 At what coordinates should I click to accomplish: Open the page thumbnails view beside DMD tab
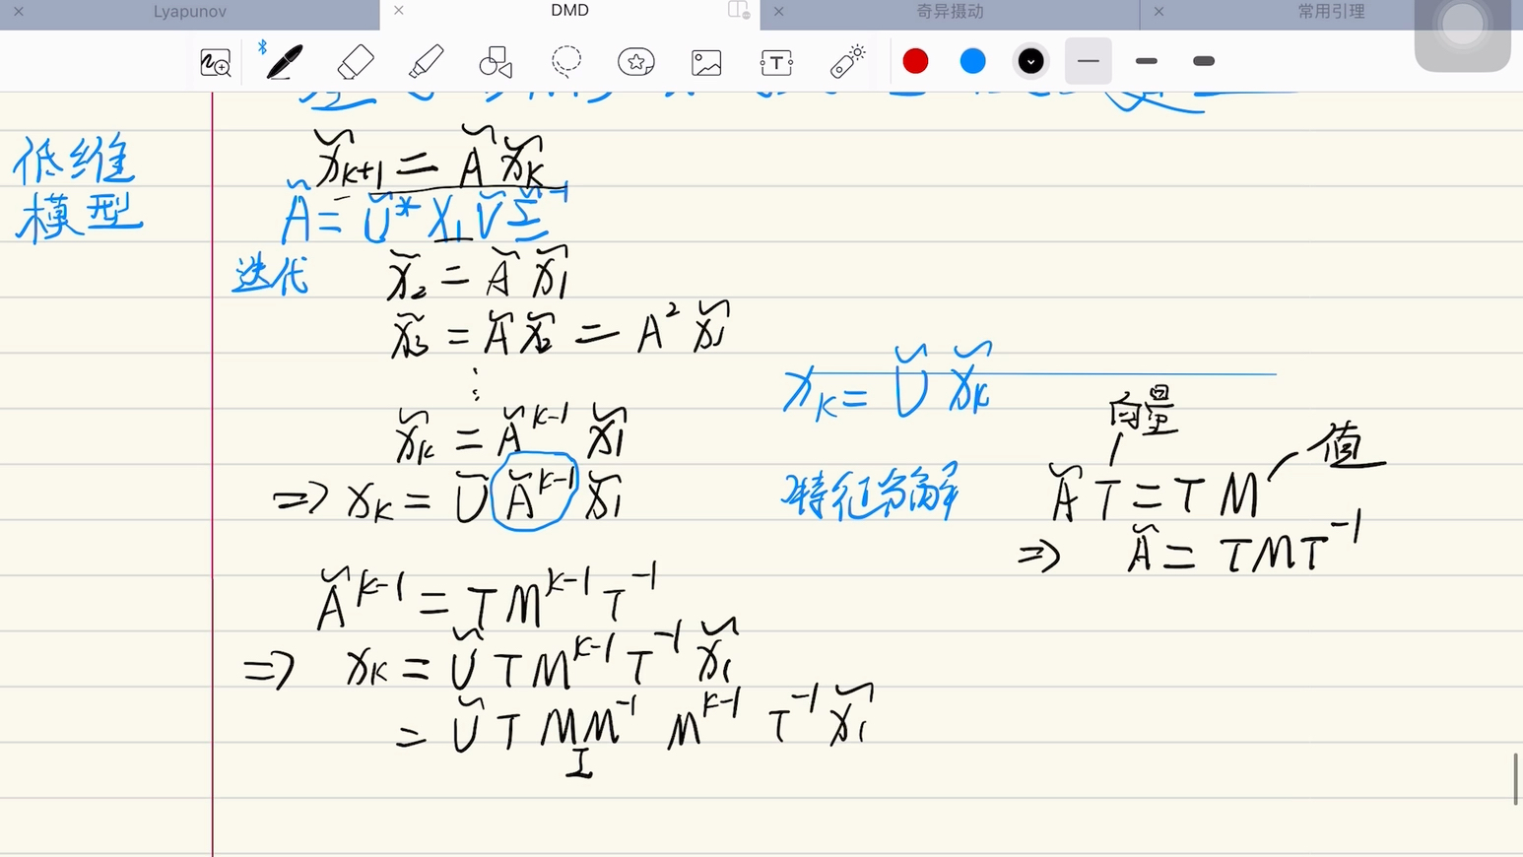click(737, 10)
